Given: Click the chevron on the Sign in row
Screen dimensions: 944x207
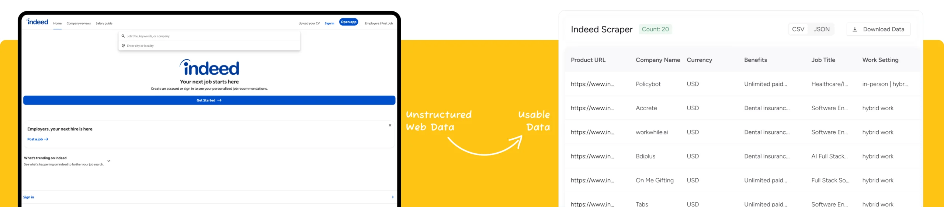Looking at the screenshot, I should tap(393, 197).
